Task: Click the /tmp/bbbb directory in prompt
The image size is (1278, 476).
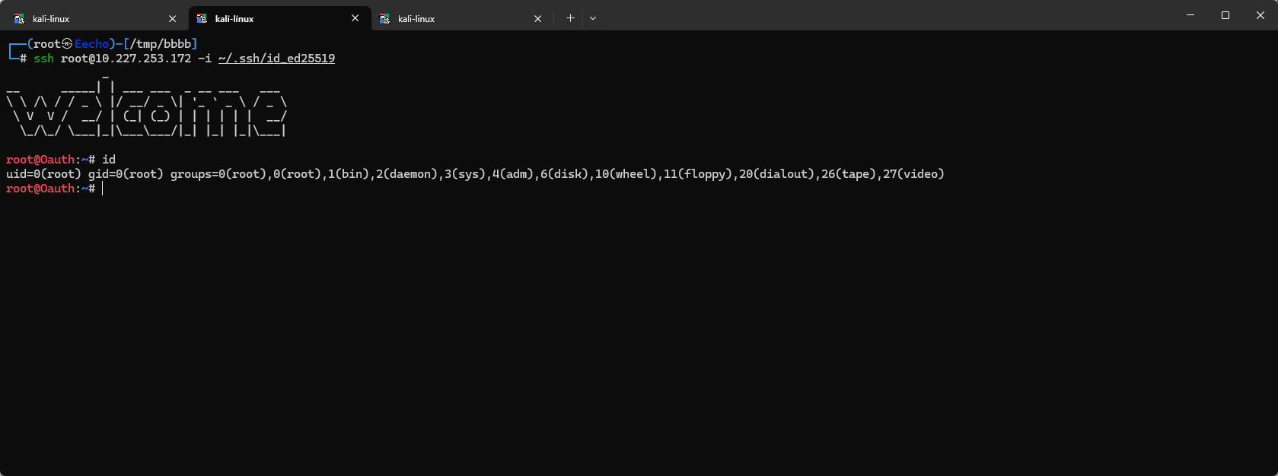Action: click(161, 44)
